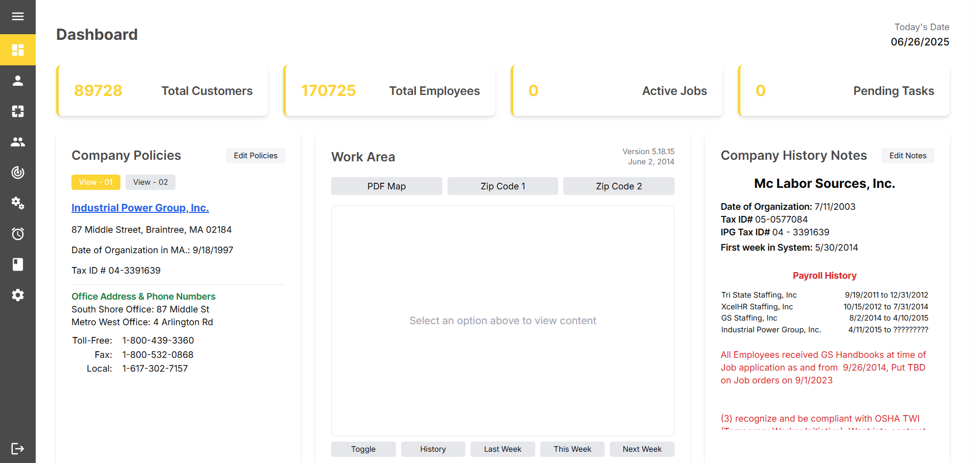Click the alarm clock sidebar icon

[x=18, y=234]
